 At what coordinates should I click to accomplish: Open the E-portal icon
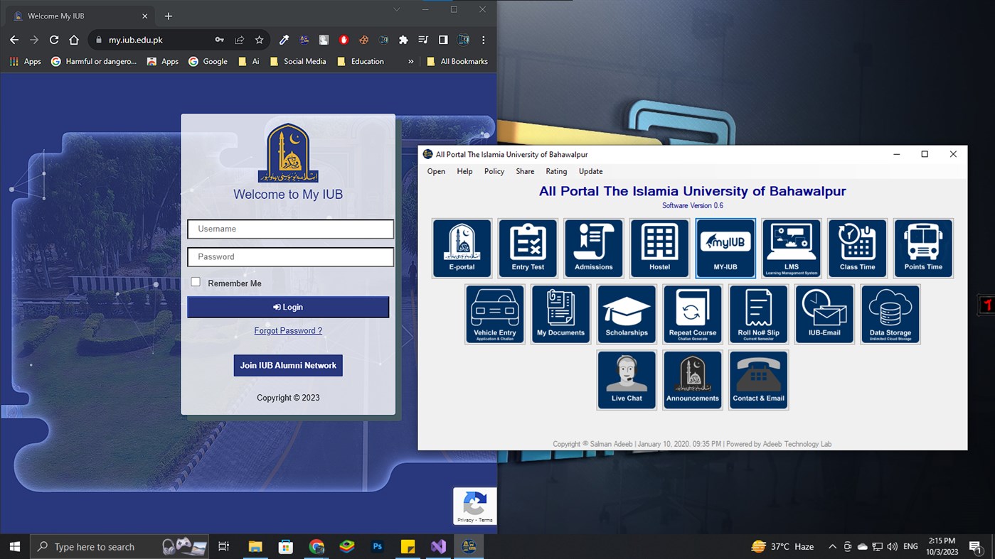pyautogui.click(x=461, y=247)
